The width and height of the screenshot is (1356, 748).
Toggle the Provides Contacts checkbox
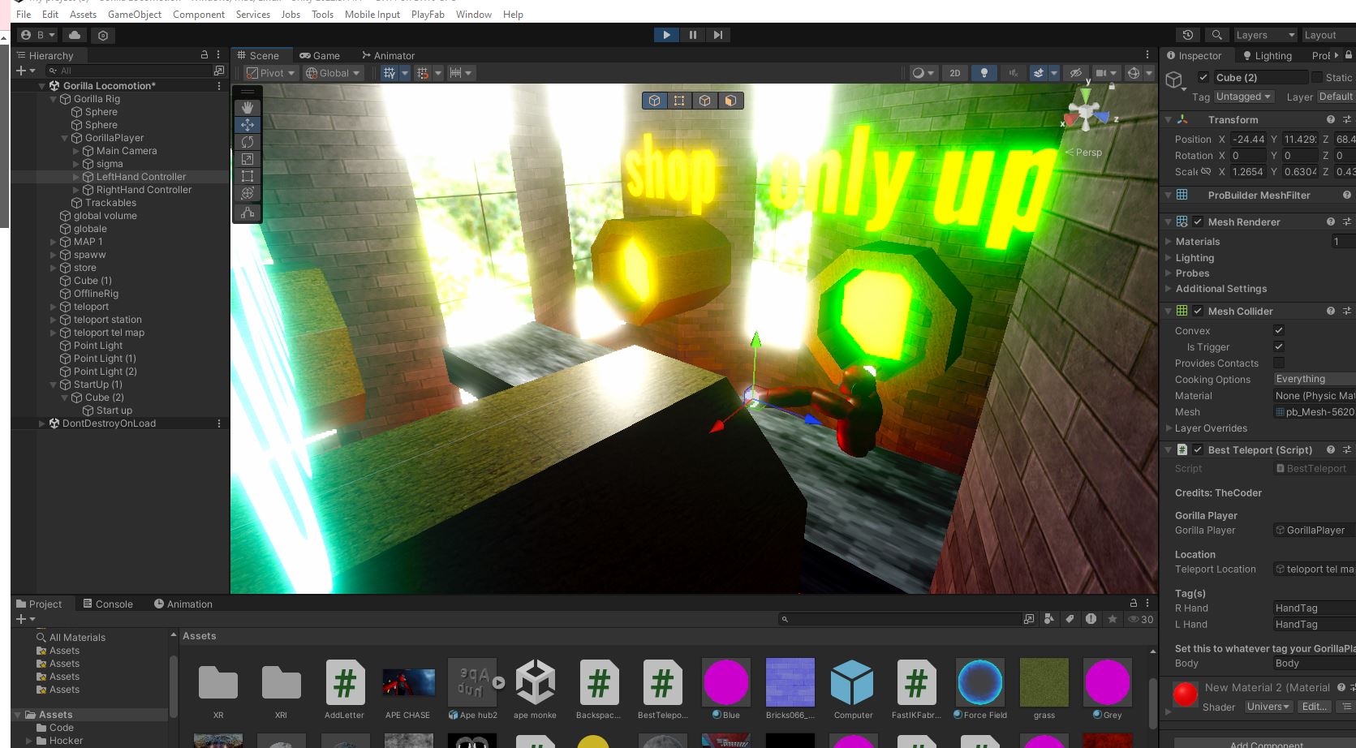click(x=1279, y=363)
